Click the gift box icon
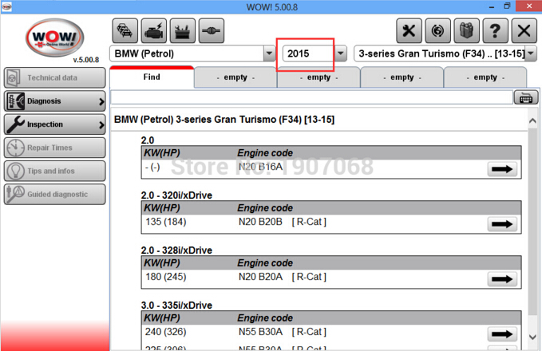 coord(466,31)
